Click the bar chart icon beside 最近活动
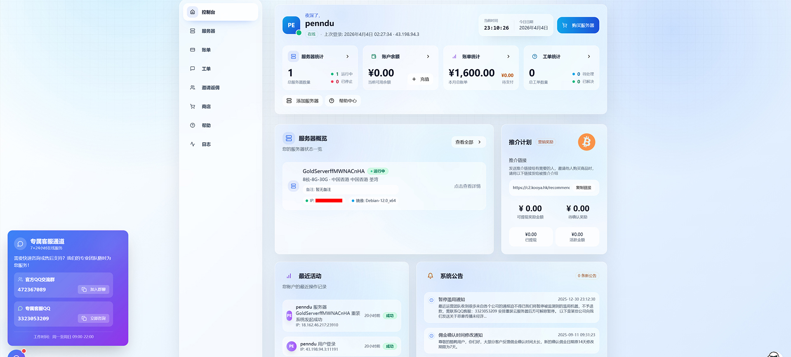Screen dimensions: 791x357 (289, 276)
